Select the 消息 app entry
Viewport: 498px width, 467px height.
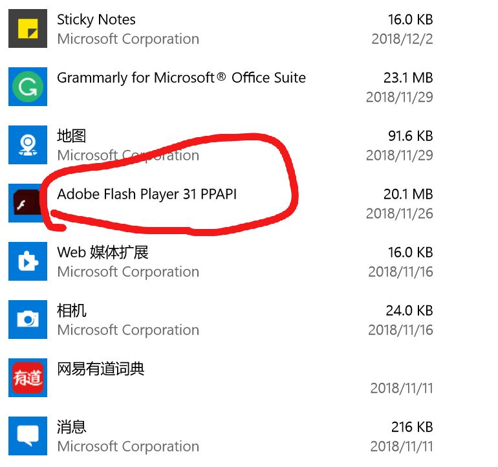click(x=71, y=428)
